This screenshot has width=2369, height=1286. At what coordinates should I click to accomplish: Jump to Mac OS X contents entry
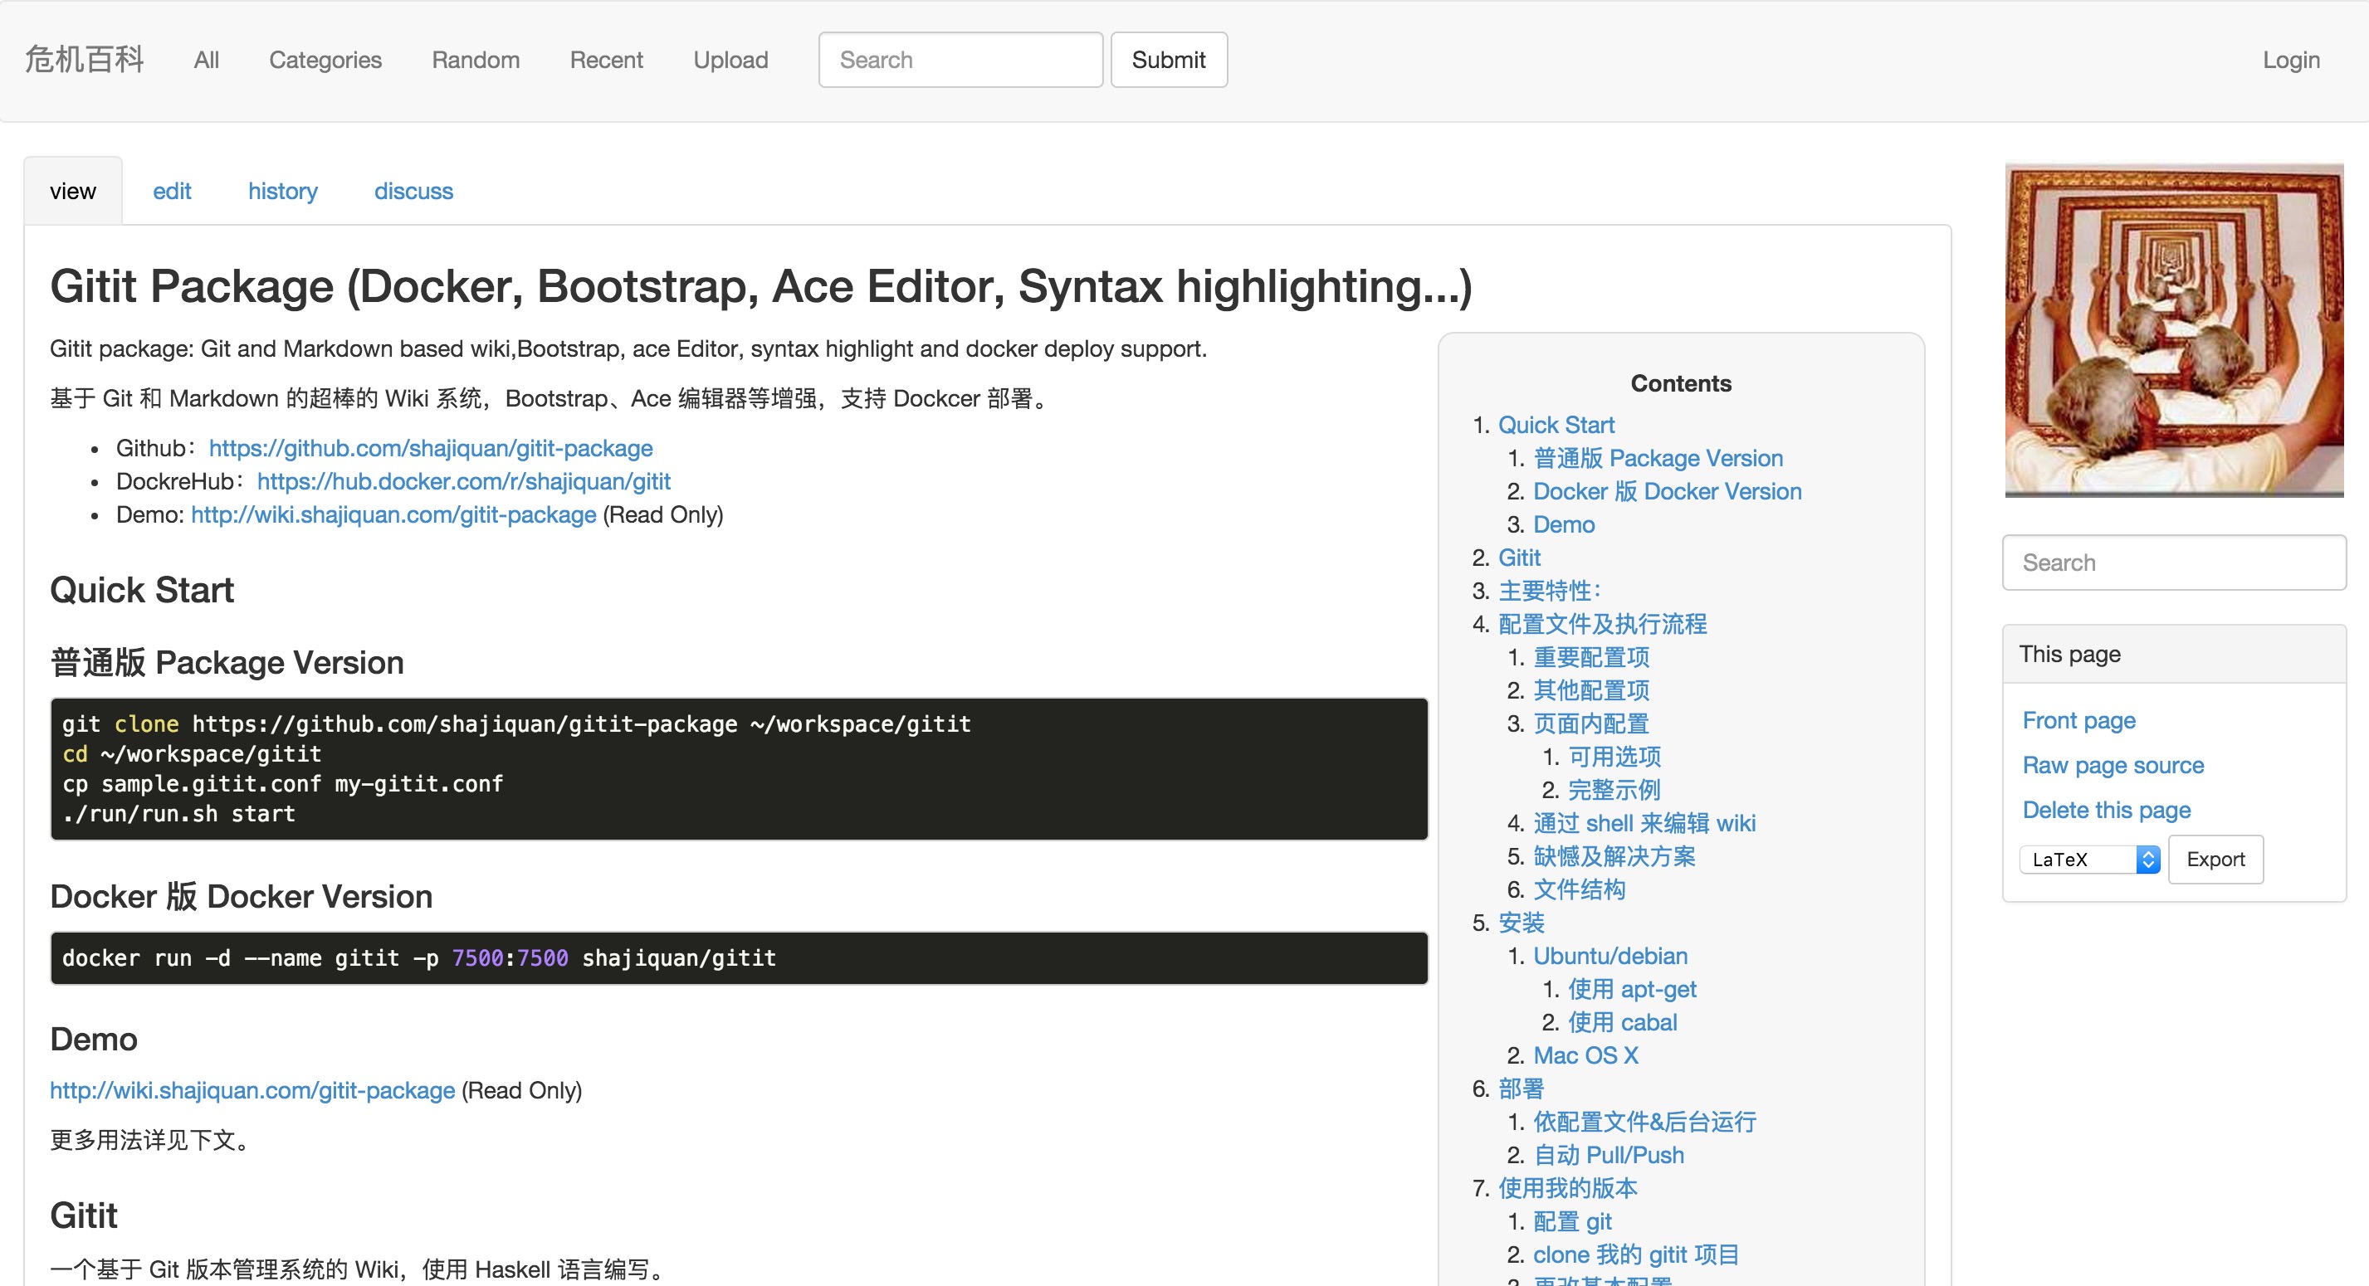point(1585,1055)
